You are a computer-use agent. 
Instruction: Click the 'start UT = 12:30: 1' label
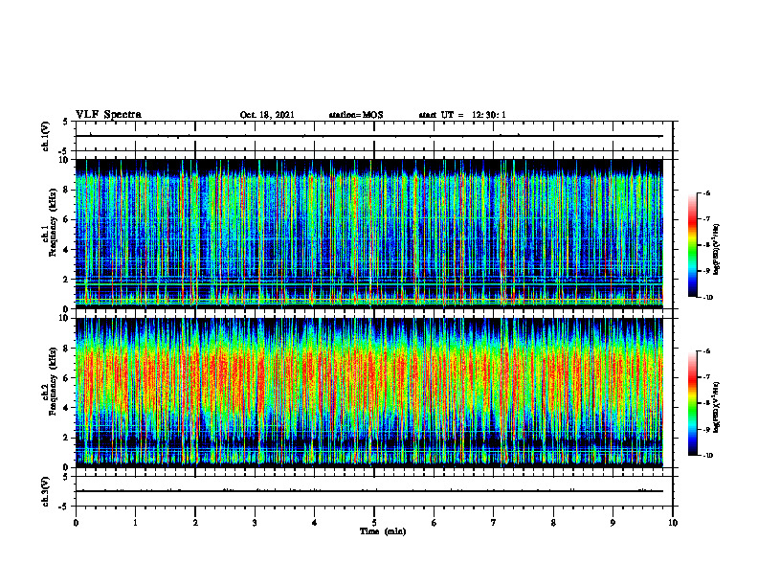point(462,115)
